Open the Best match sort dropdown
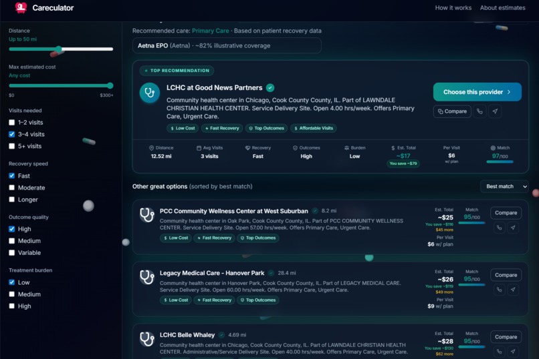The image size is (539, 359). (504, 186)
